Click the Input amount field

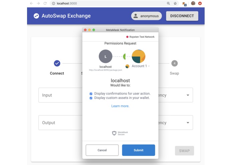(60, 95)
